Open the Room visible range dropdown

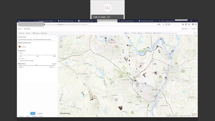click(x=52, y=67)
